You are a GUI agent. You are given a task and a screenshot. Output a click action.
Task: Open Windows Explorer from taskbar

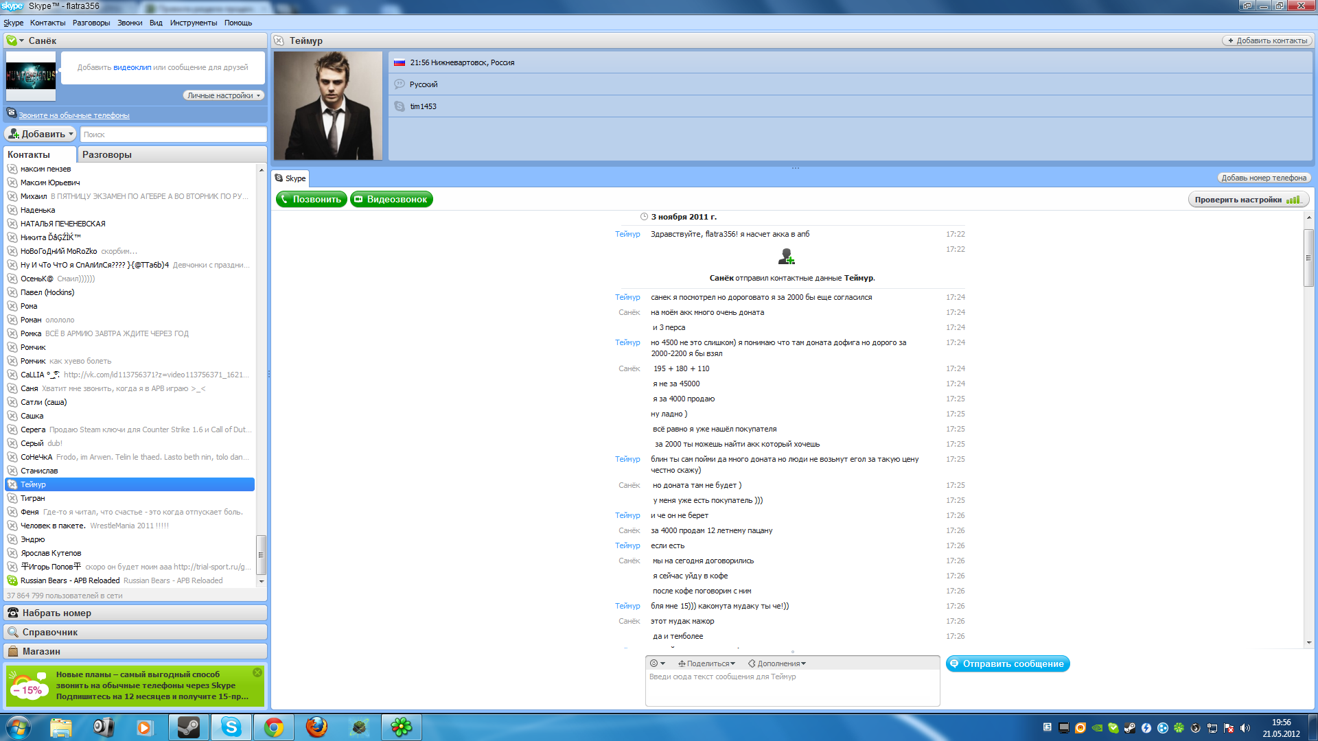tap(61, 727)
